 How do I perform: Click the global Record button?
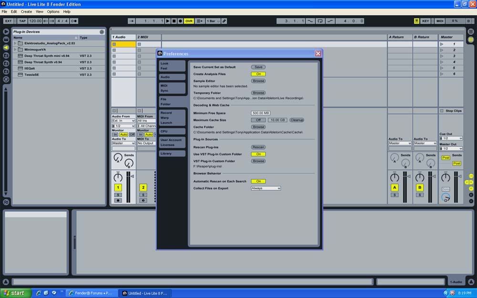pos(180,21)
